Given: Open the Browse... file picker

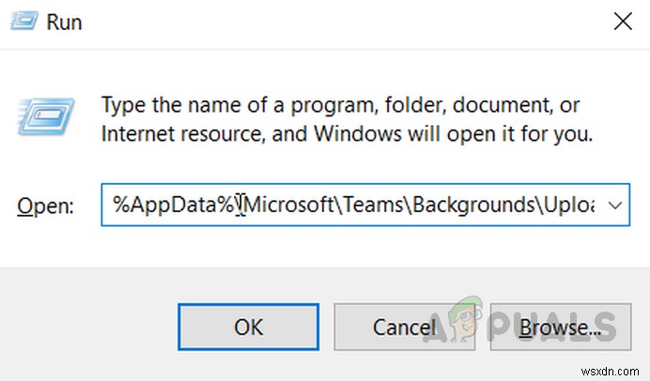Looking at the screenshot, I should click(560, 328).
